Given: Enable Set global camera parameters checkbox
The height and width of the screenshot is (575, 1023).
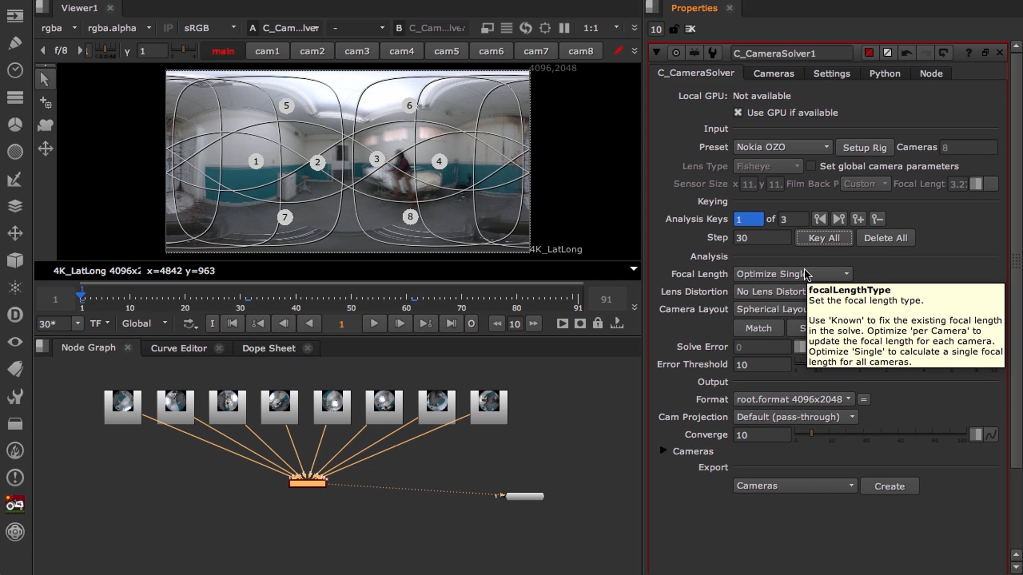Looking at the screenshot, I should pos(811,166).
